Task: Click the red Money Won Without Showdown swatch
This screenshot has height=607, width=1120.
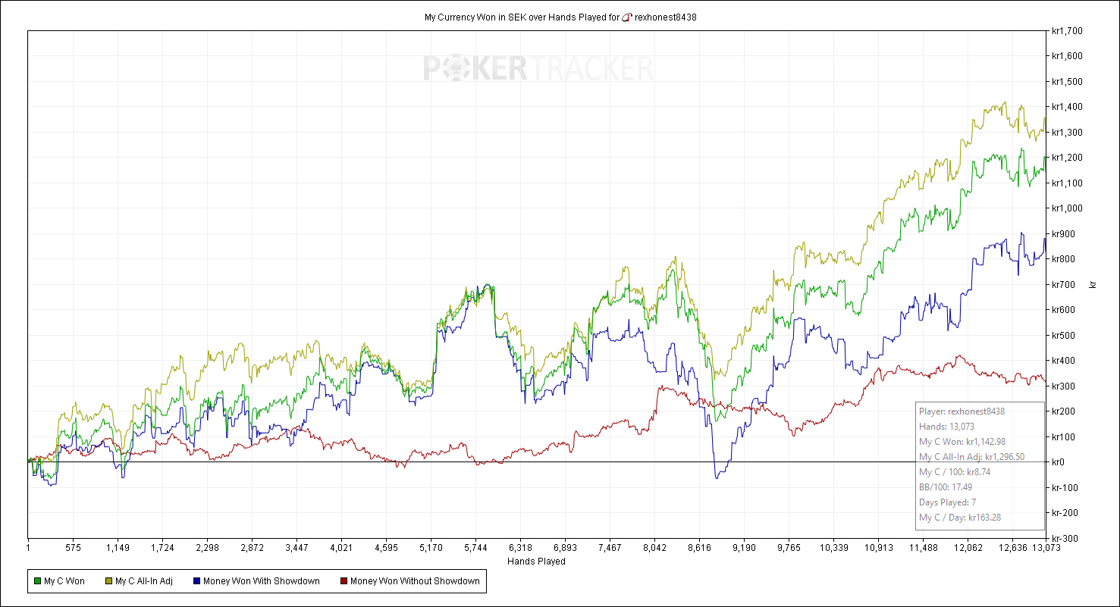Action: tap(343, 581)
